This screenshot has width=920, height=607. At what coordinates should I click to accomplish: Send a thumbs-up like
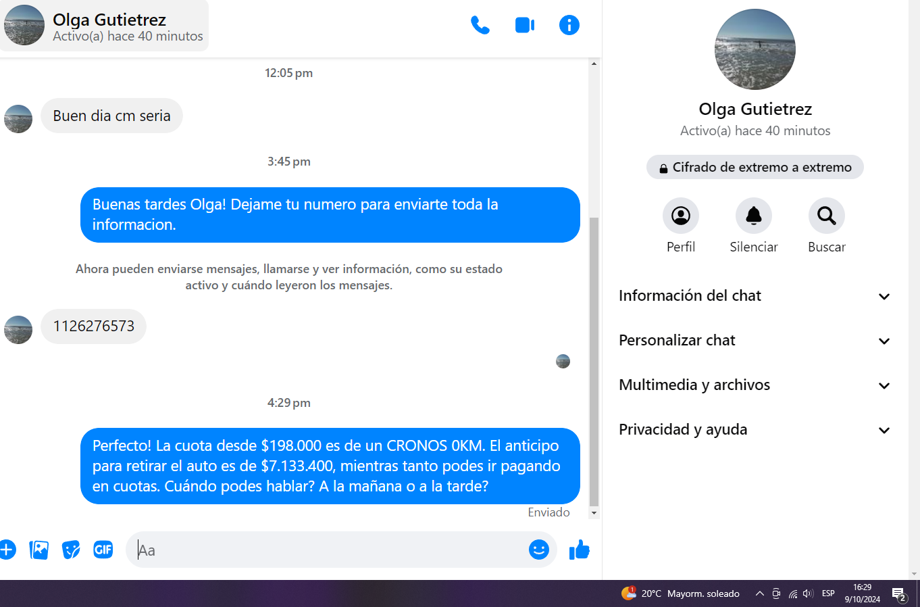point(579,550)
